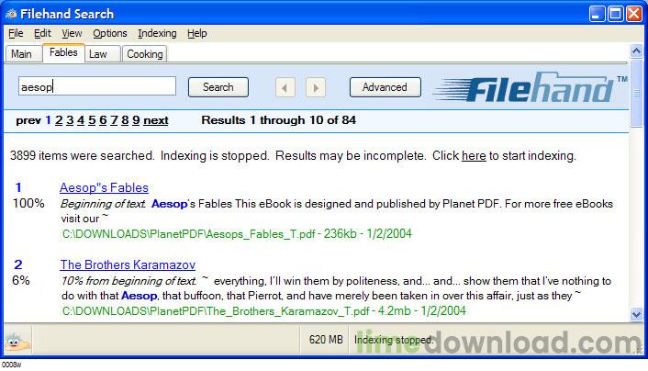Go to results page 5
Image resolution: width=648 pixels, height=371 pixels.
pos(92,120)
